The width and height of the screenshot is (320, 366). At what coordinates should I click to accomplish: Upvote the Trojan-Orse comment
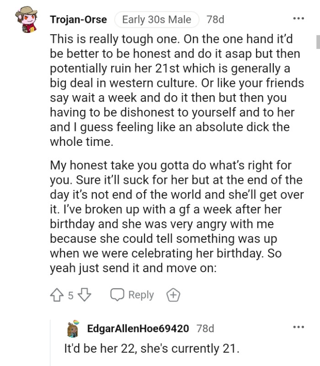(57, 295)
